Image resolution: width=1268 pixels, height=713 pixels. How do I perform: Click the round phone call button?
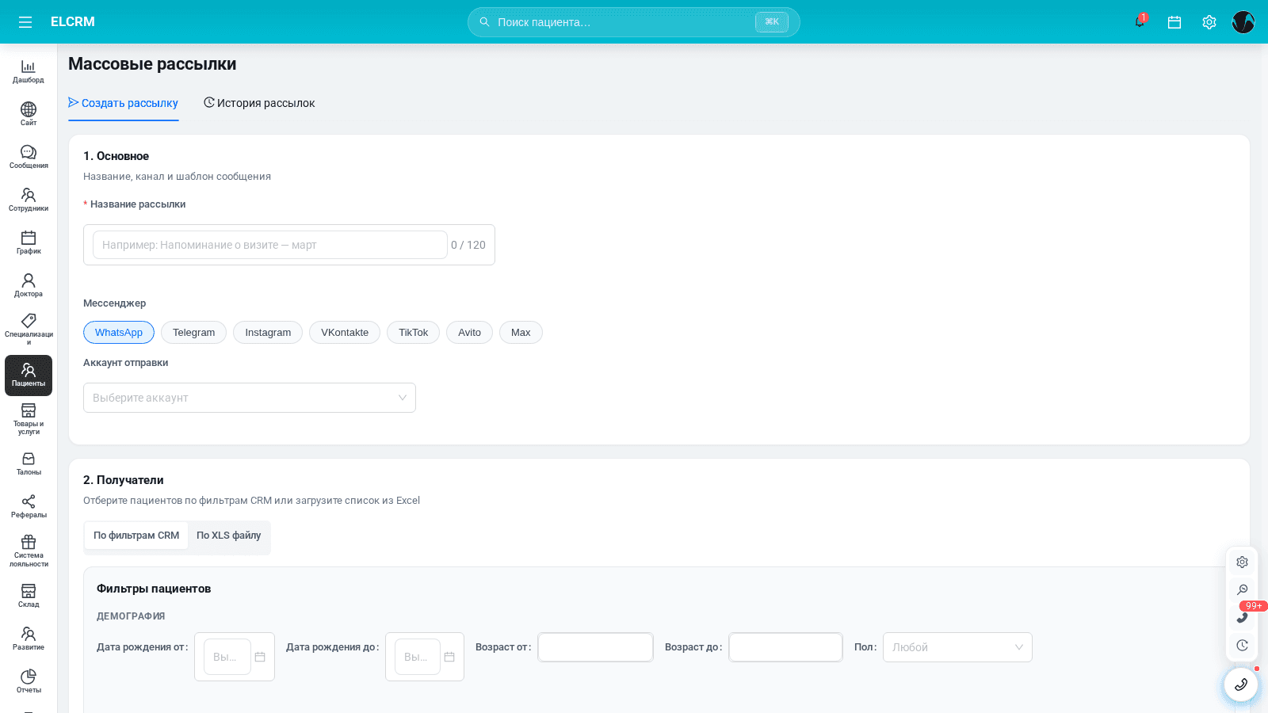1241,684
